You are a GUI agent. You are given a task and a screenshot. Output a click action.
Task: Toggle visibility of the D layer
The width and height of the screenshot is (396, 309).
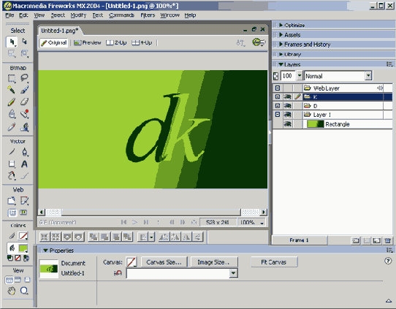(287, 106)
